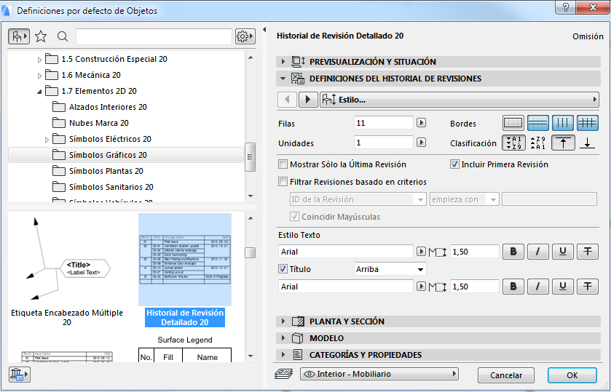Click the Cancelar button
The image size is (611, 392).
506,375
